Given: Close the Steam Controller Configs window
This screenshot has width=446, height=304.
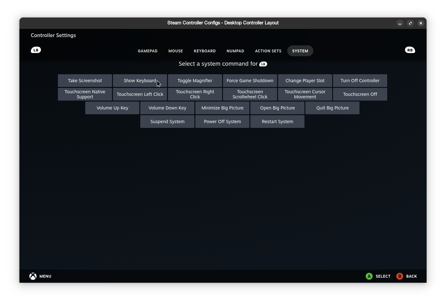Looking at the screenshot, I should [x=421, y=23].
